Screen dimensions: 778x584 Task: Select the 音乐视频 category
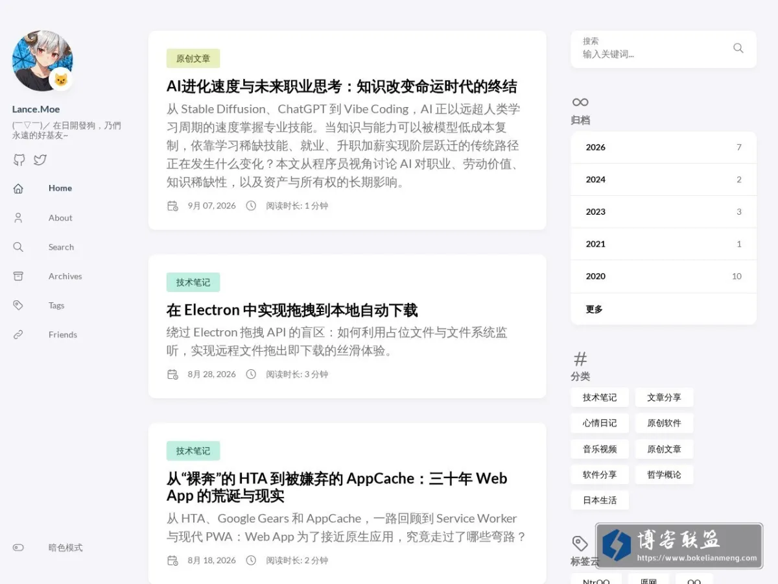pos(600,449)
